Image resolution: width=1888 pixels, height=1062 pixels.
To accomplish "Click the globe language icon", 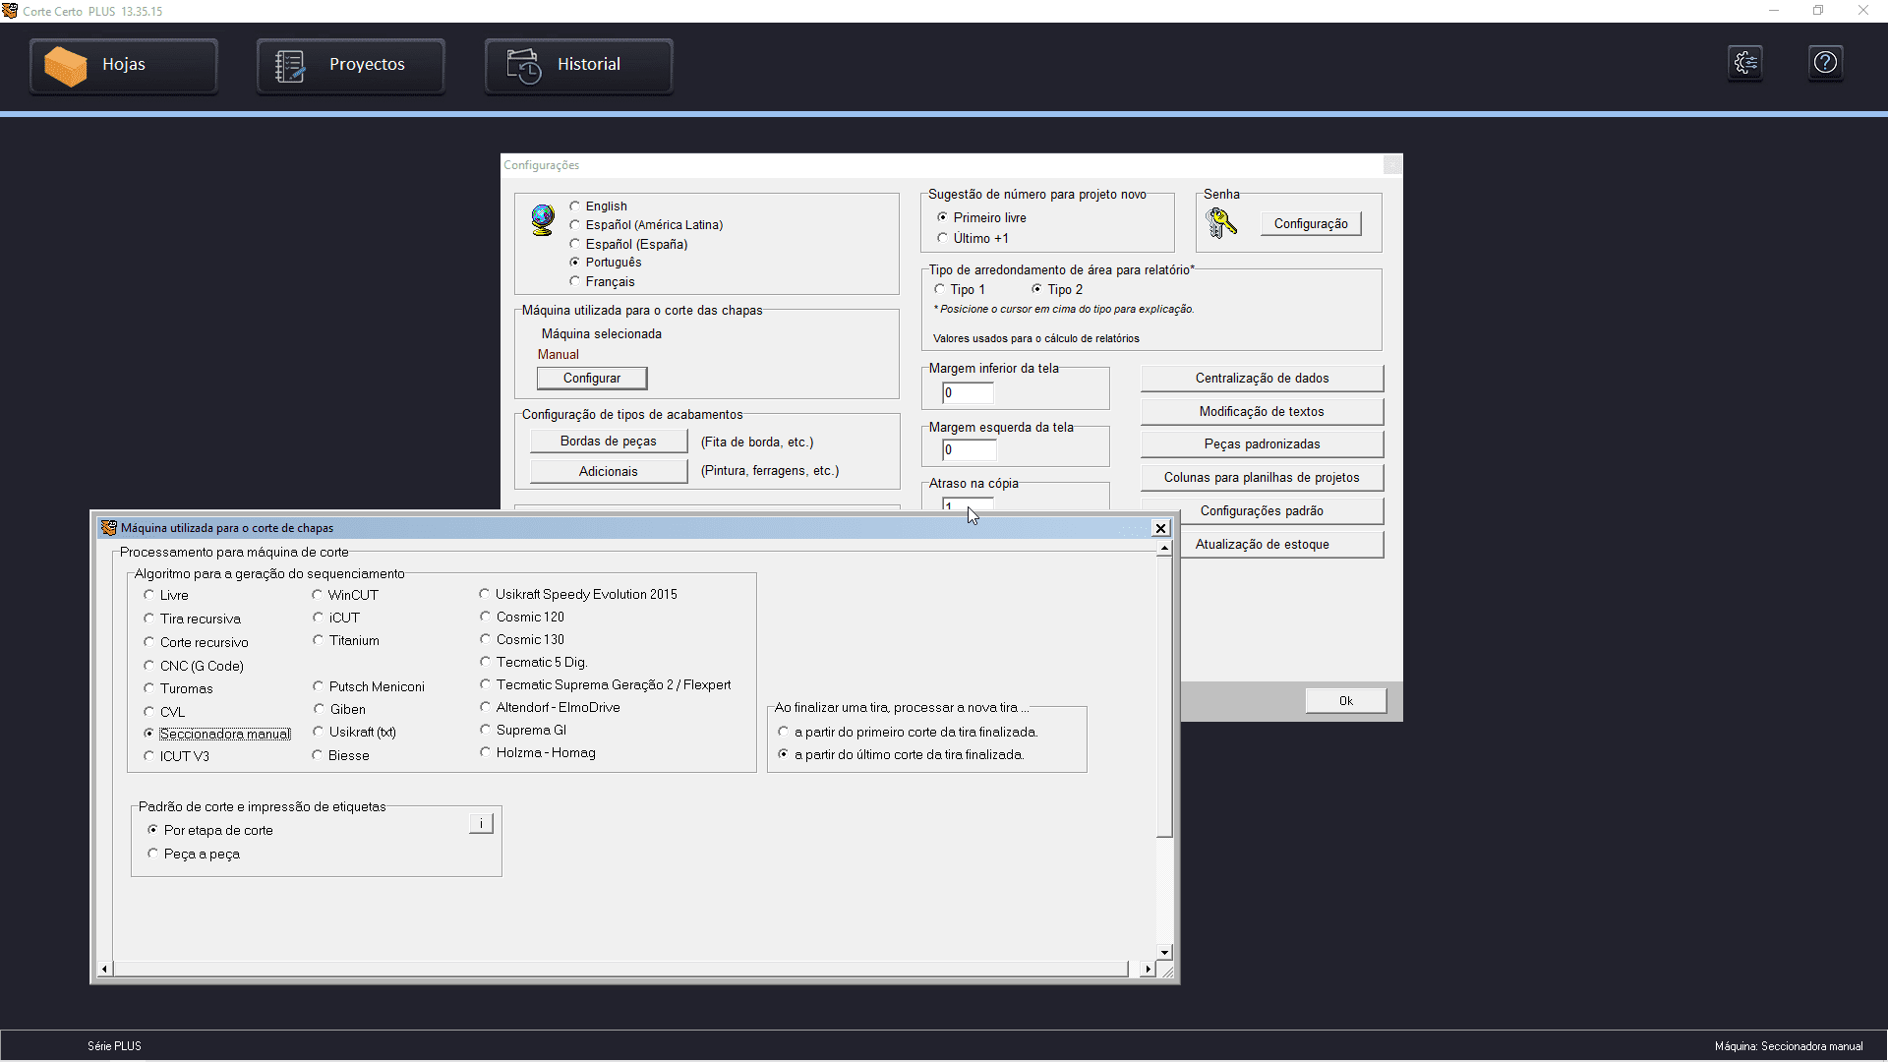I will click(543, 219).
